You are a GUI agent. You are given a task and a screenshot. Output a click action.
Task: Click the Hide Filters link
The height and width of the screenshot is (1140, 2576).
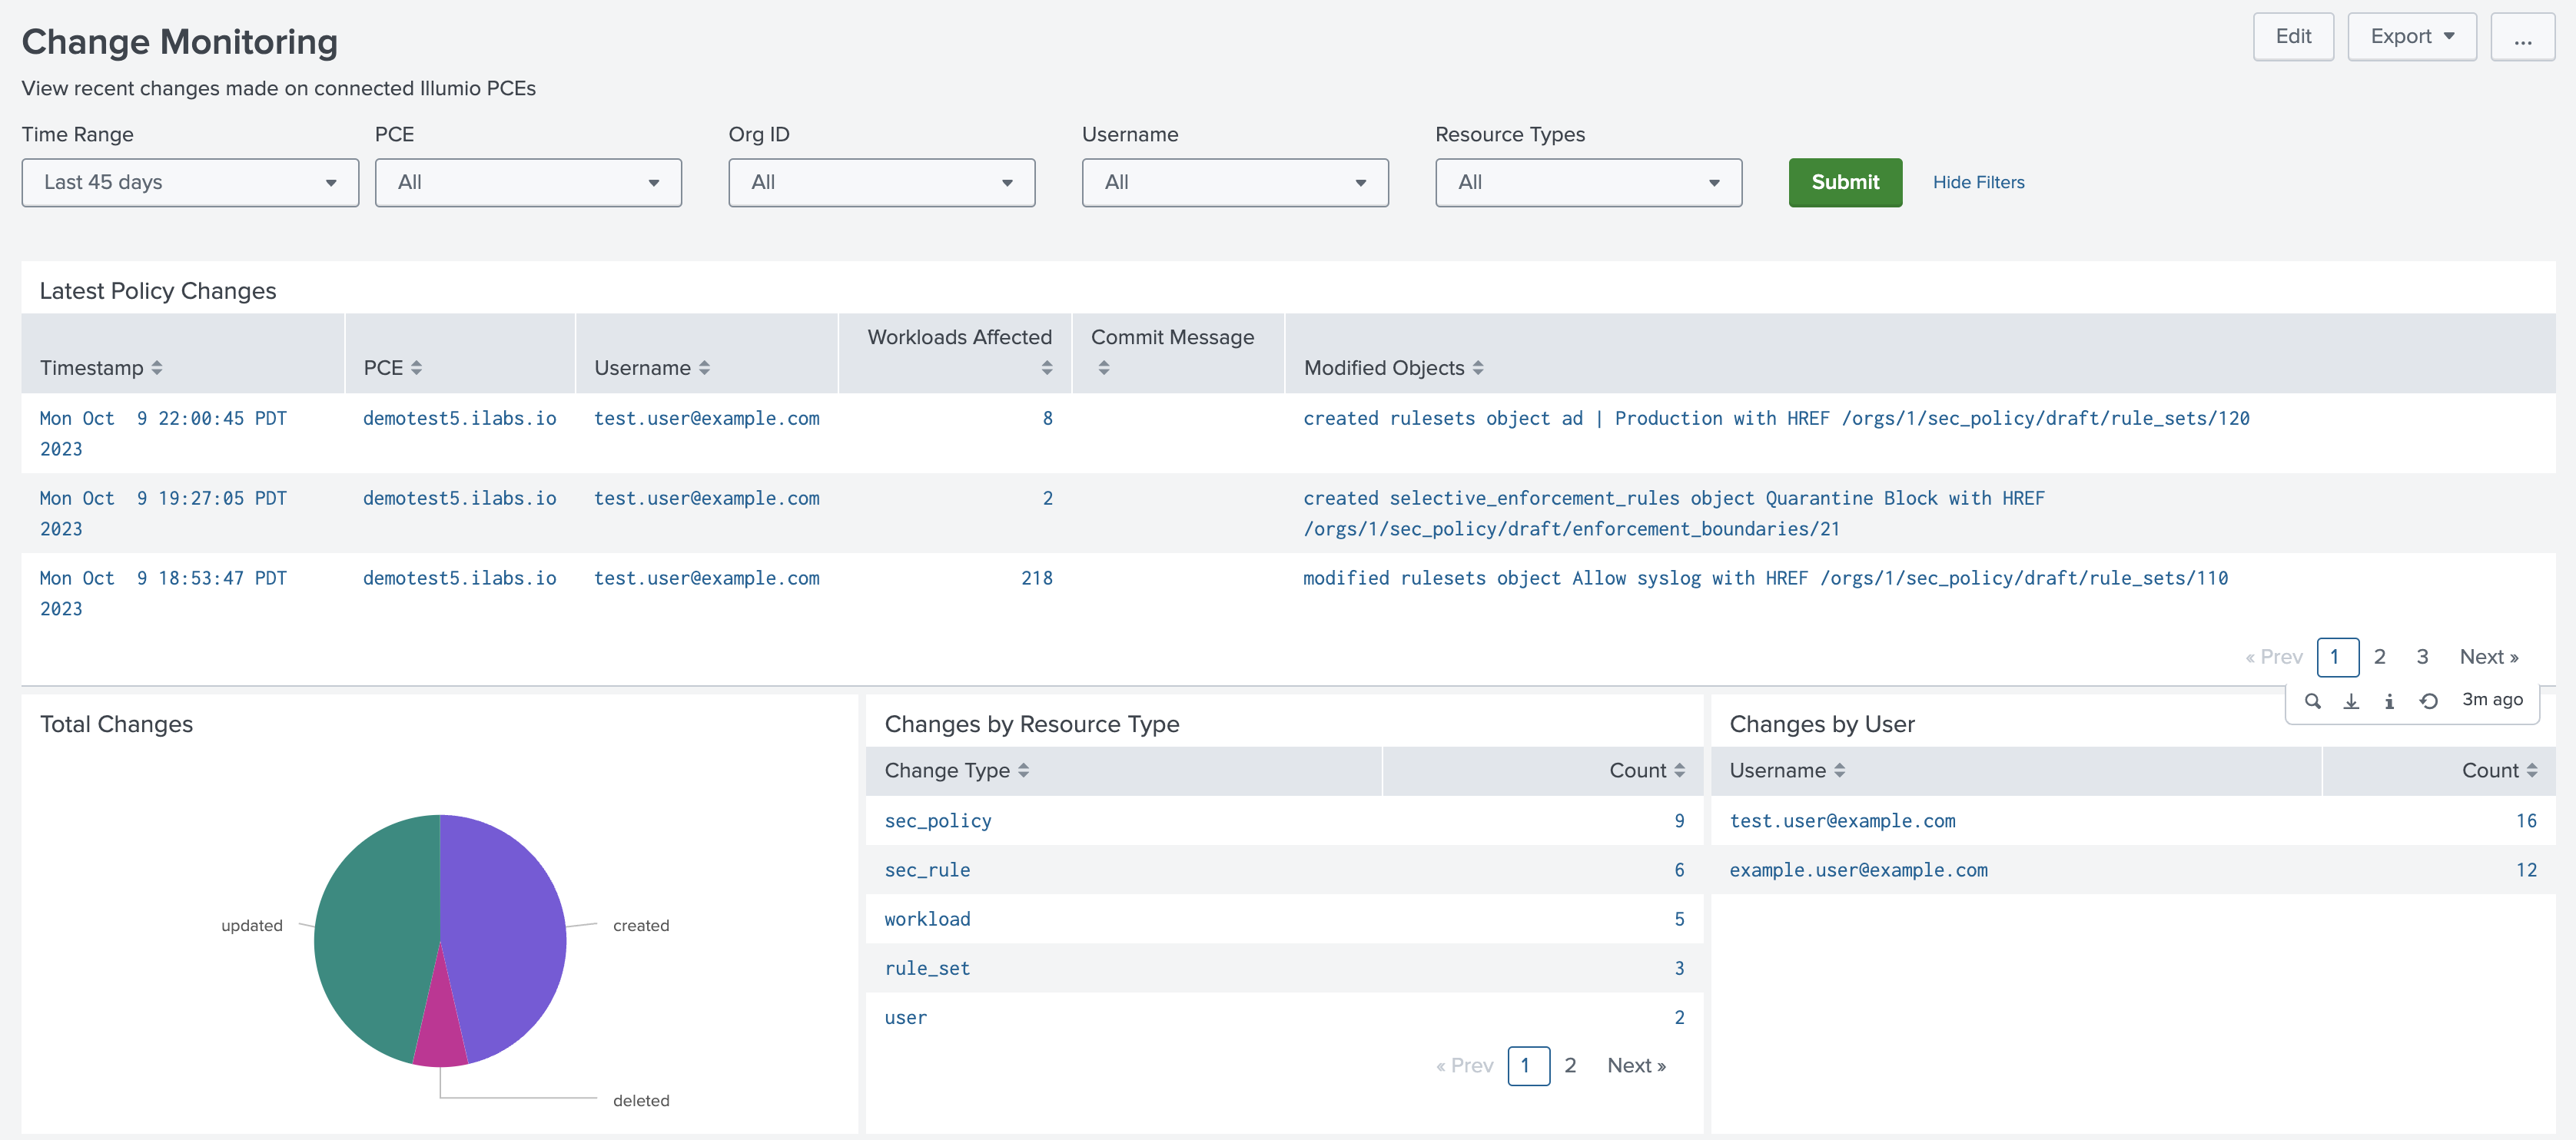[x=1978, y=182]
